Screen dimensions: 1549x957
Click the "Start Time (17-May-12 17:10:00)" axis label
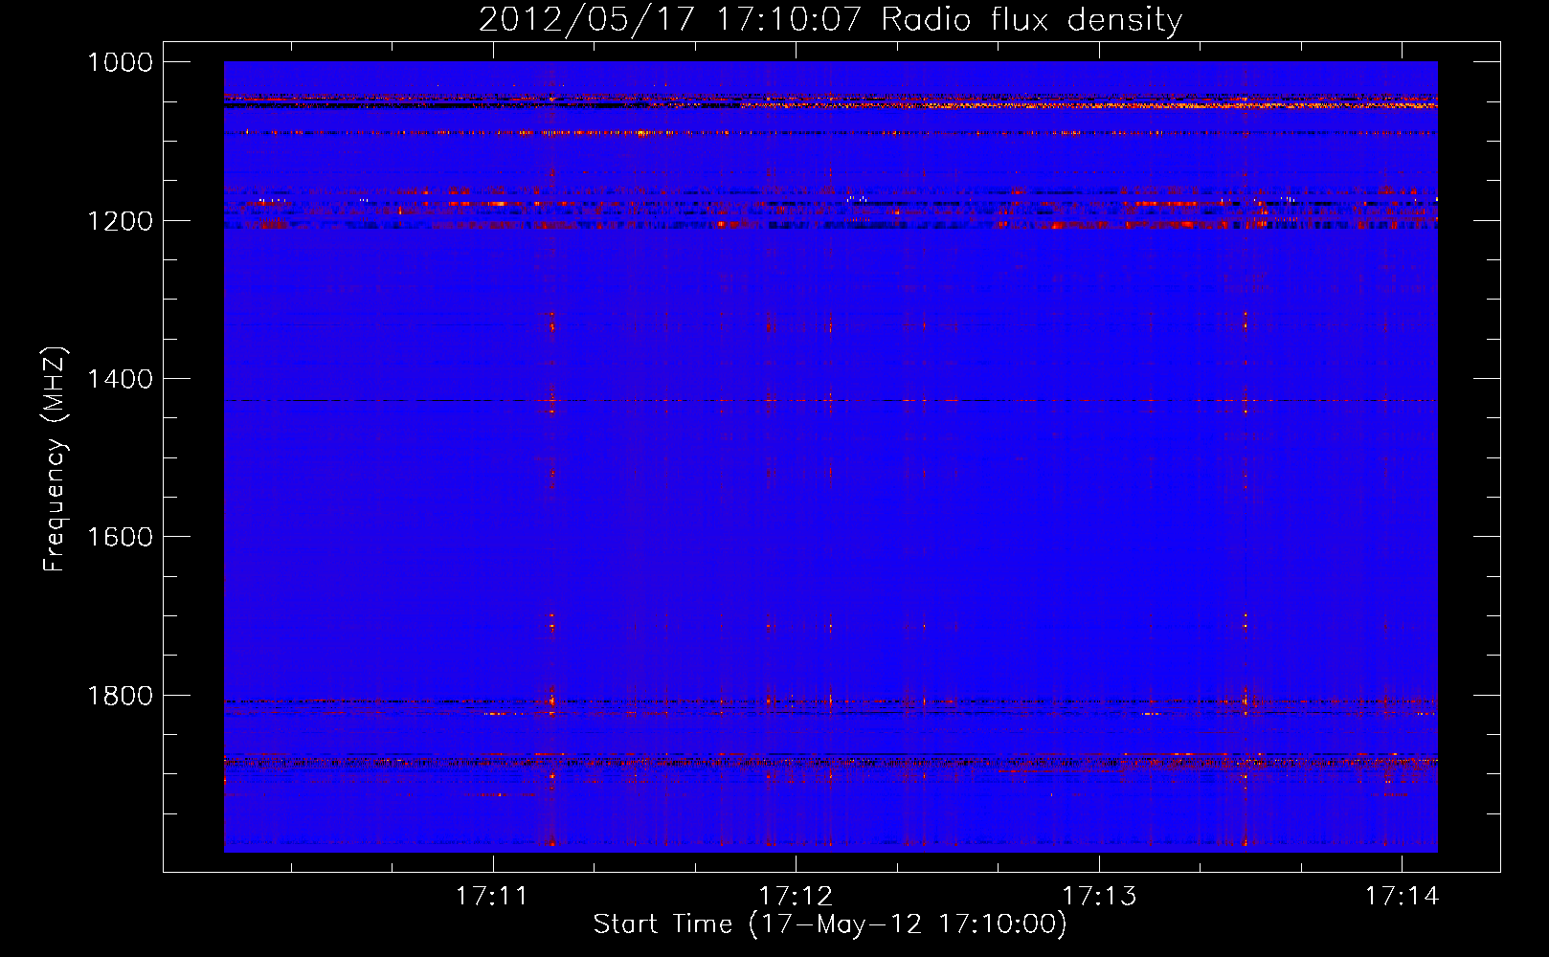click(830, 924)
